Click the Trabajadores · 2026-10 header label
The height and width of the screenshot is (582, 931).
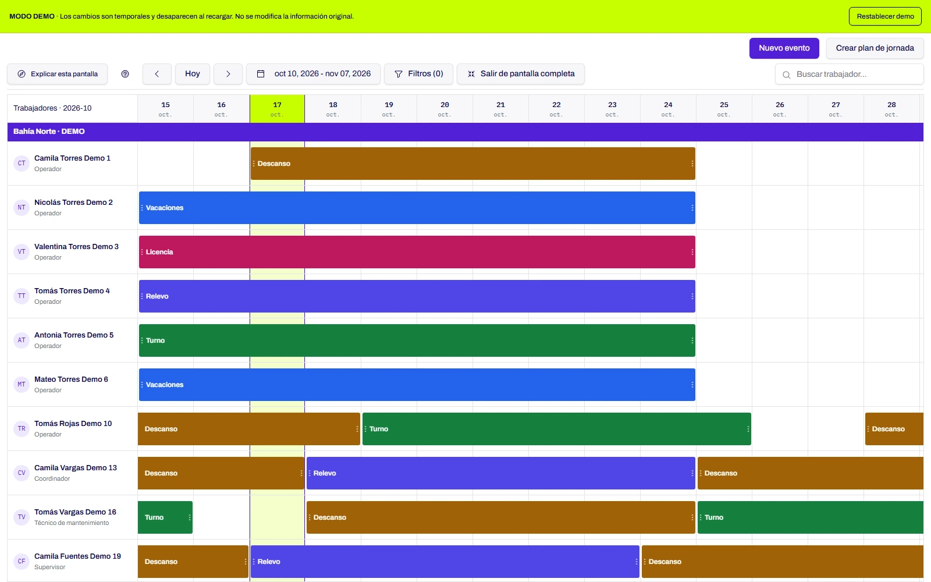pos(52,108)
